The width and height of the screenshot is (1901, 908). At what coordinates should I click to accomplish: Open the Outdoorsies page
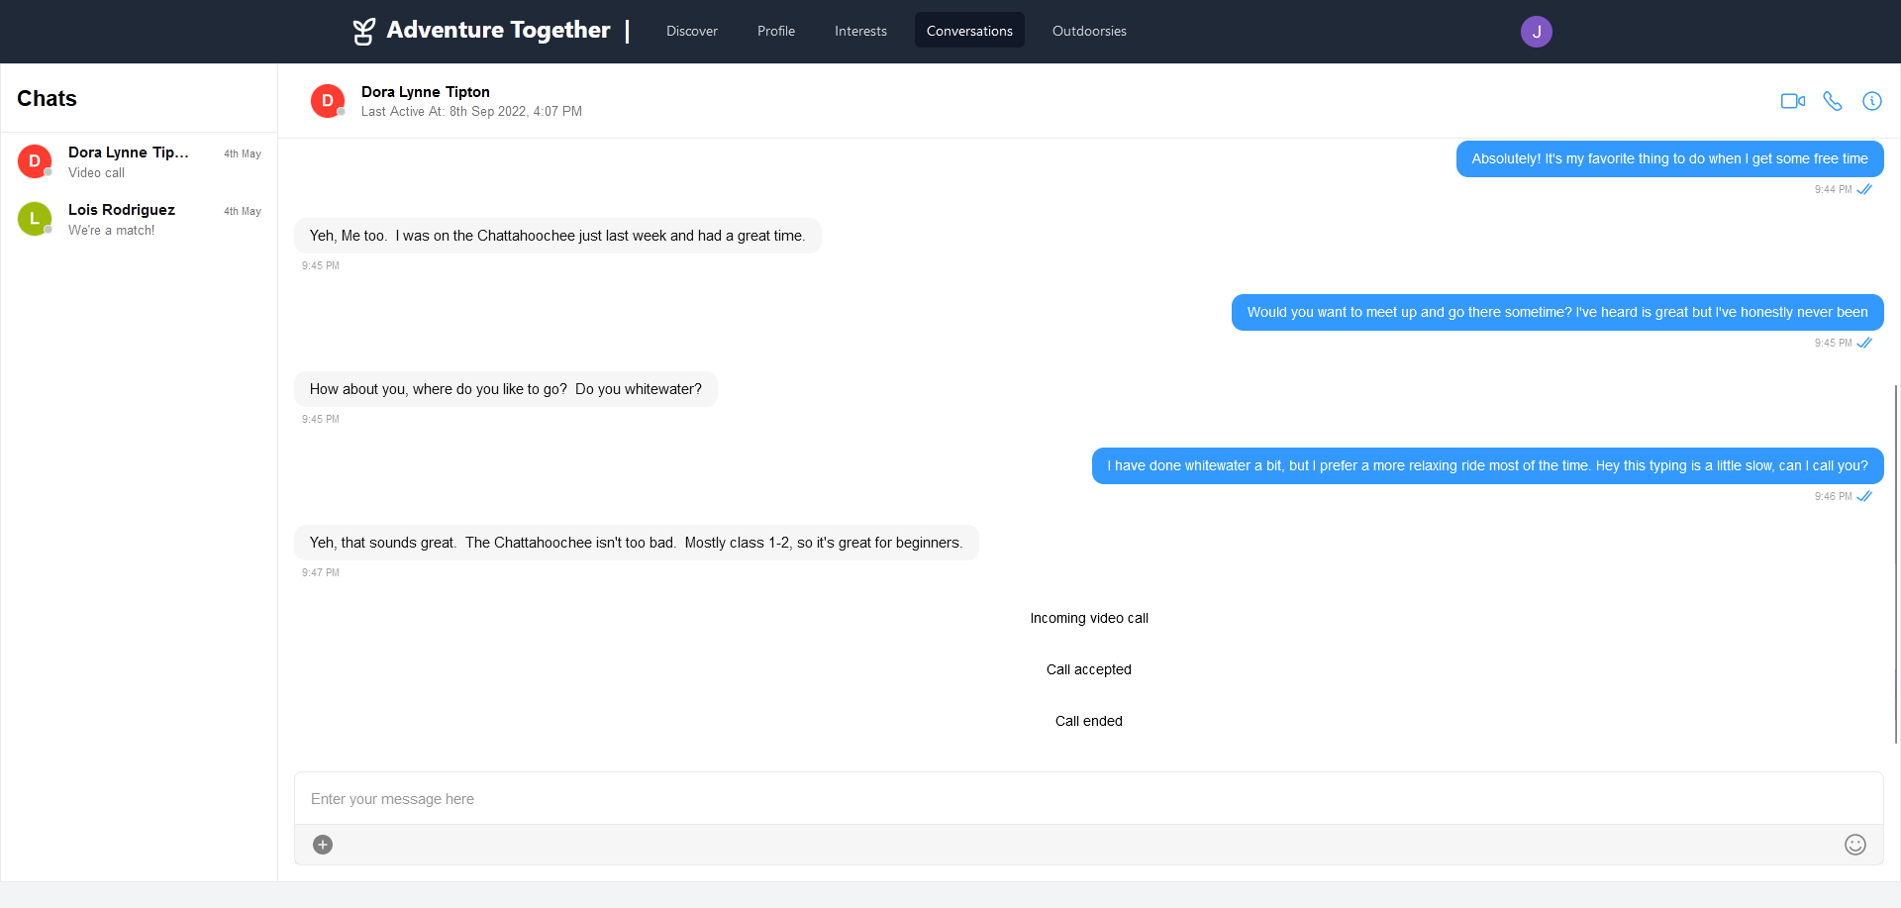1089,31
